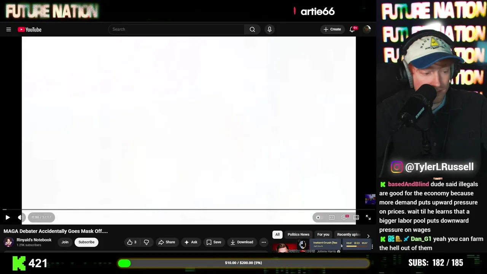Image resolution: width=487 pixels, height=274 pixels.
Task: Click chat username Dan_G1
Action: point(421,239)
